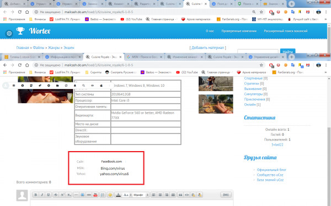
Task: Open the Стратегии category link
Action: click(x=252, y=83)
